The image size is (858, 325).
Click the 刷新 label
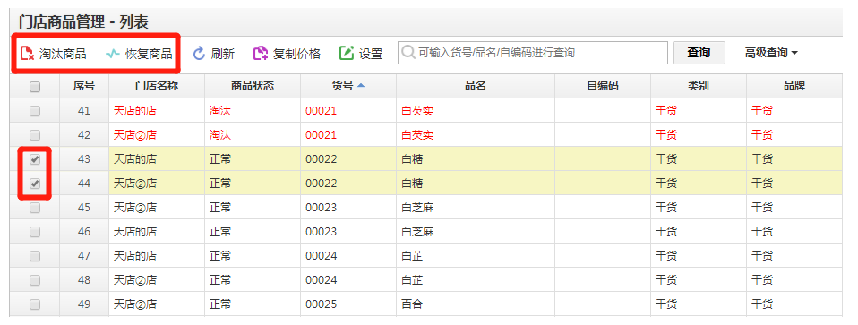pos(223,54)
